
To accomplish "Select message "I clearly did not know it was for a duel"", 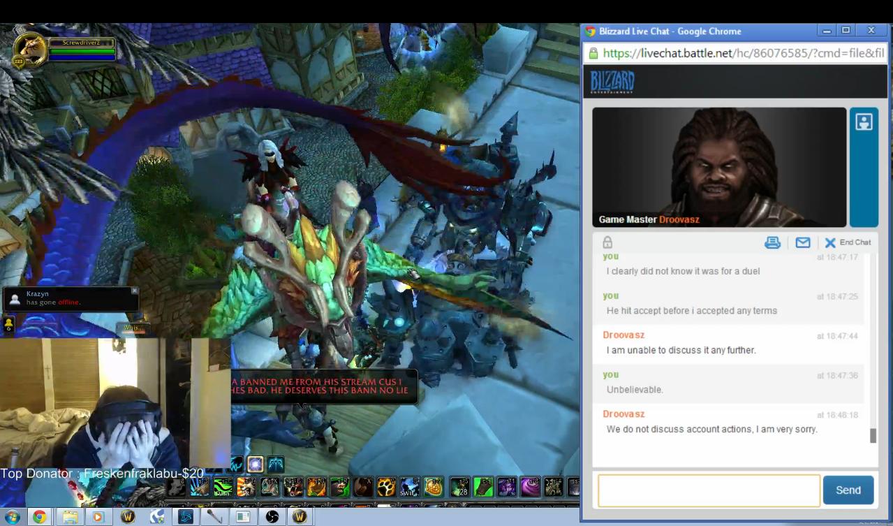I will [x=683, y=271].
